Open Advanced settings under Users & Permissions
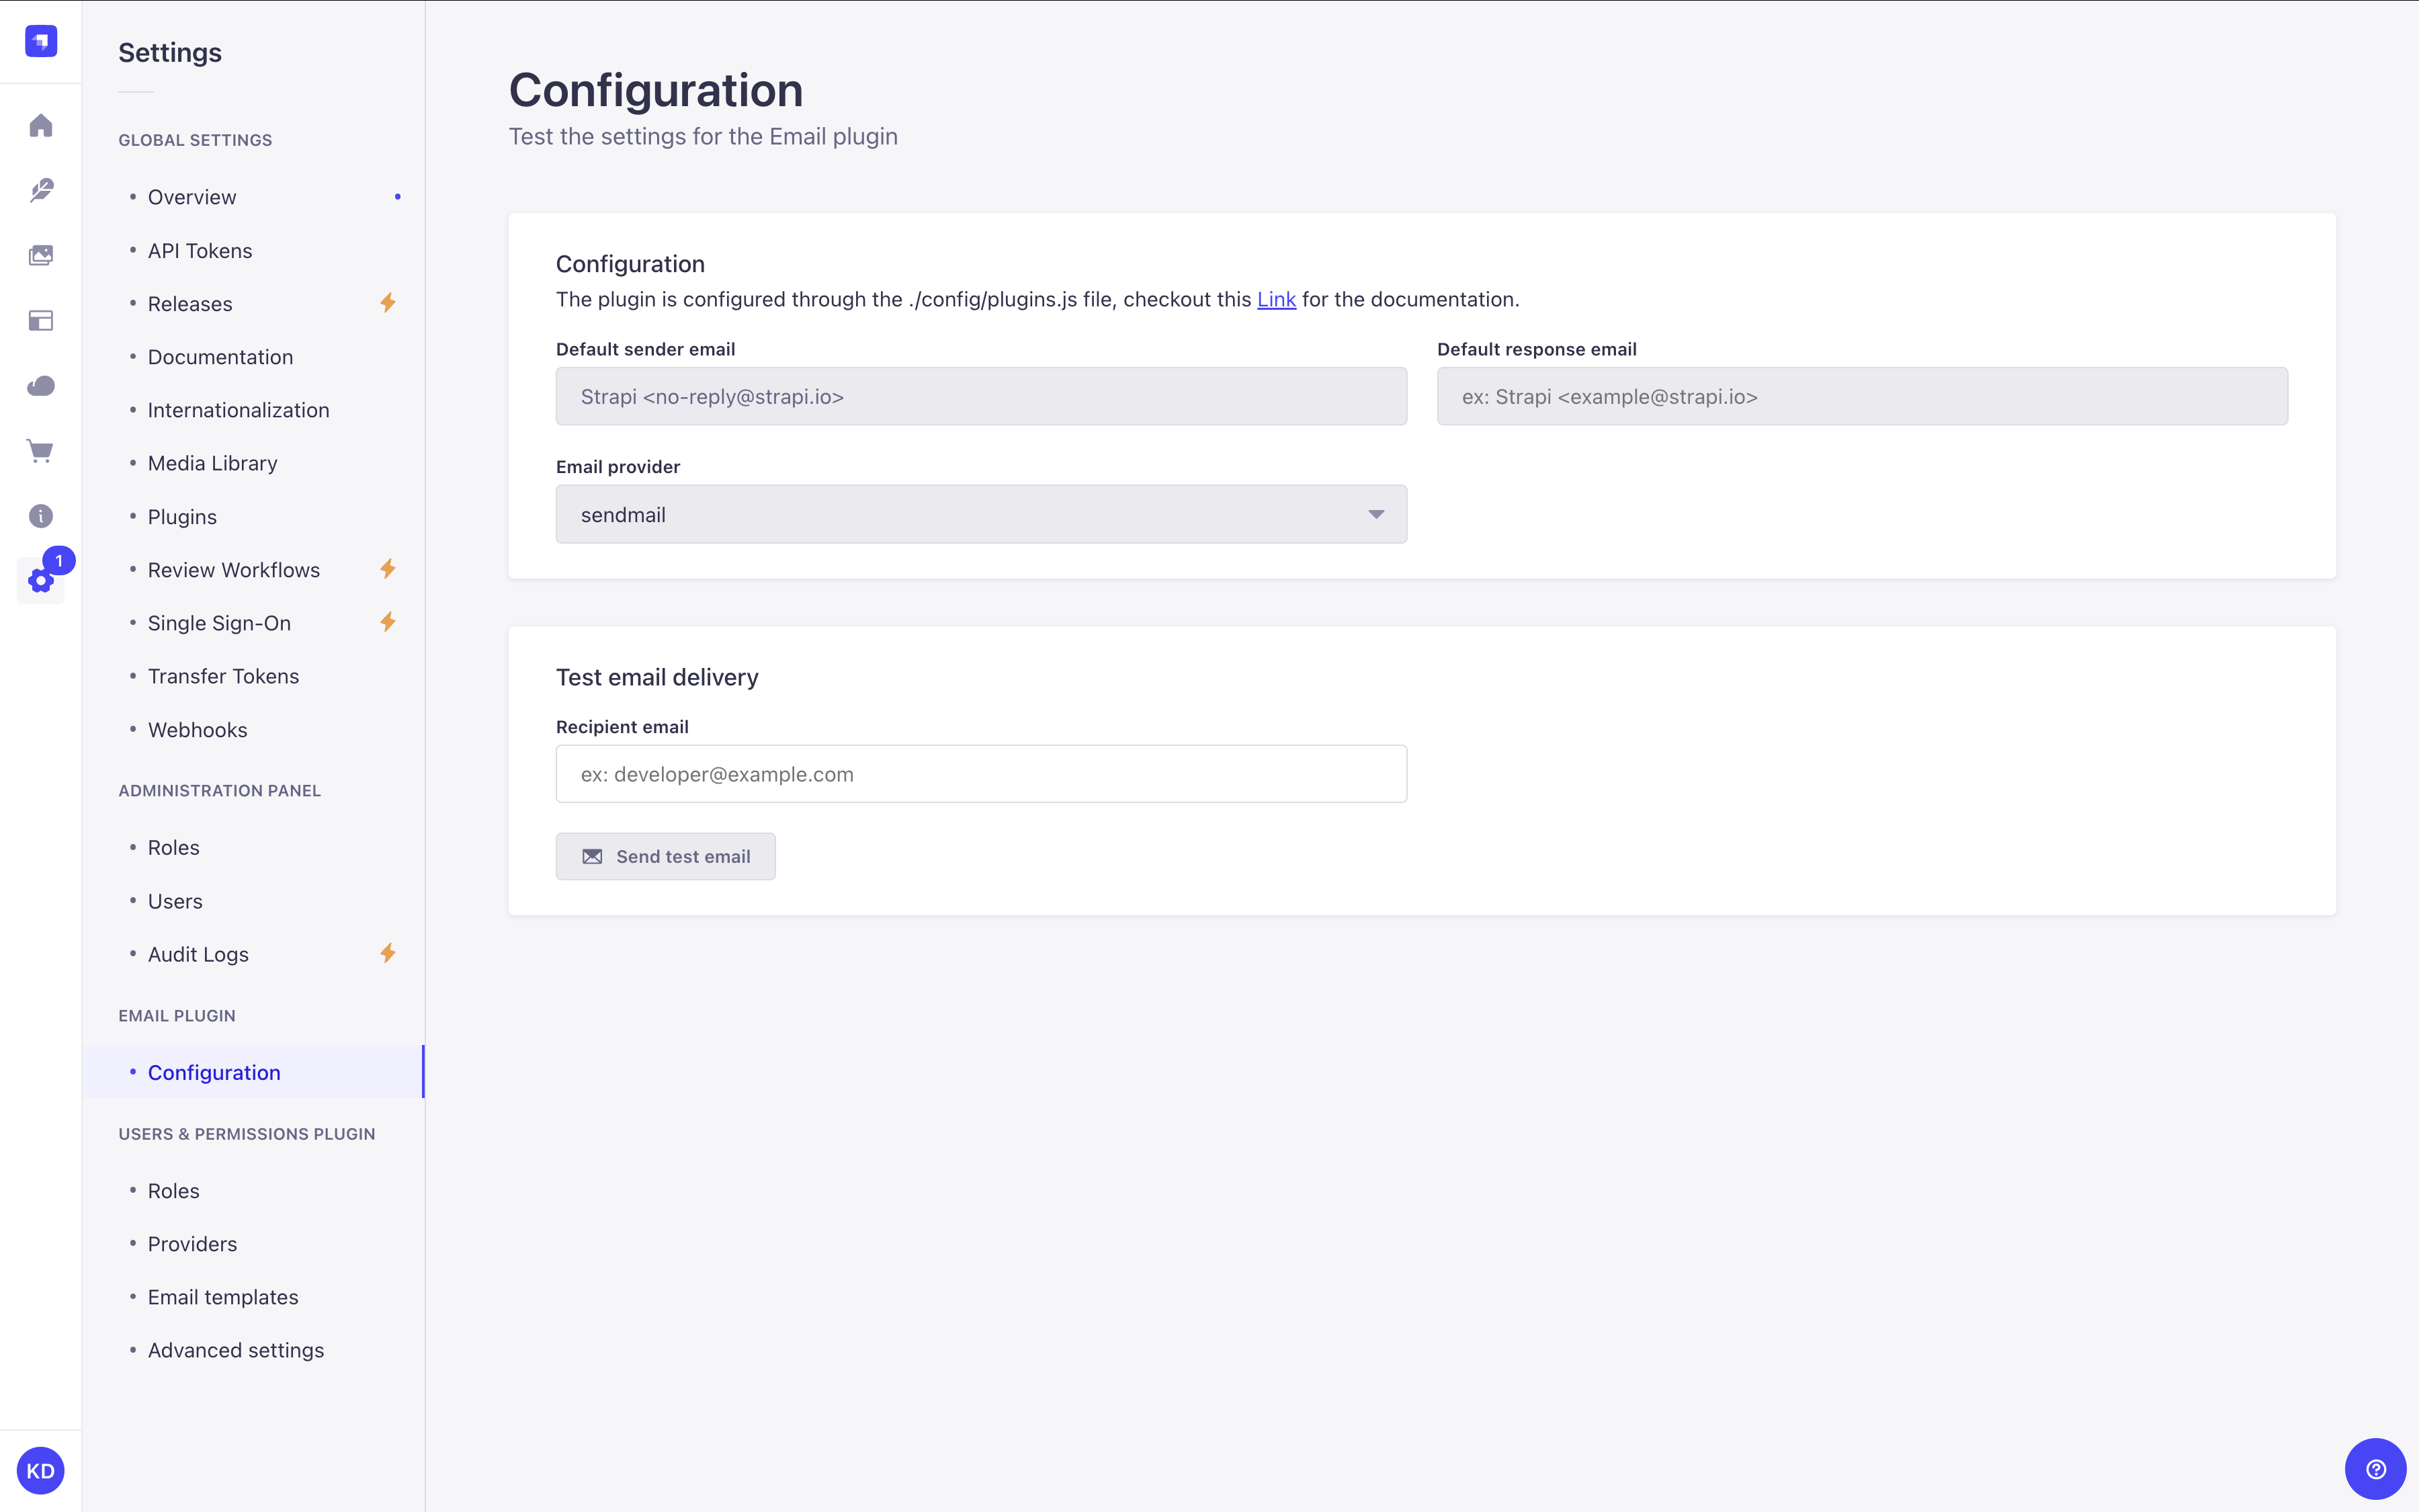 pyautogui.click(x=235, y=1349)
